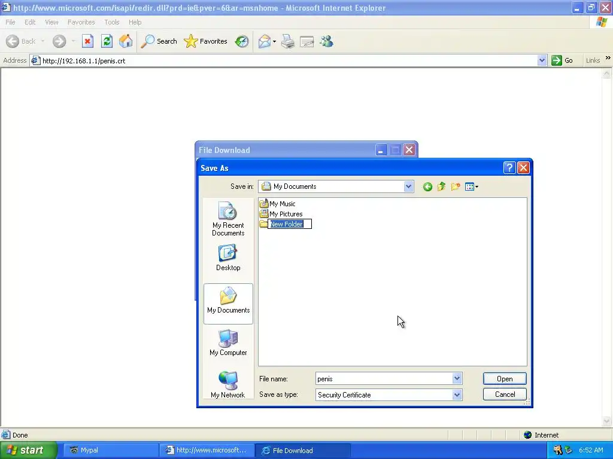Viewport: 613px width, 459px height.
Task: Click the system tray clock
Action: coord(591,450)
